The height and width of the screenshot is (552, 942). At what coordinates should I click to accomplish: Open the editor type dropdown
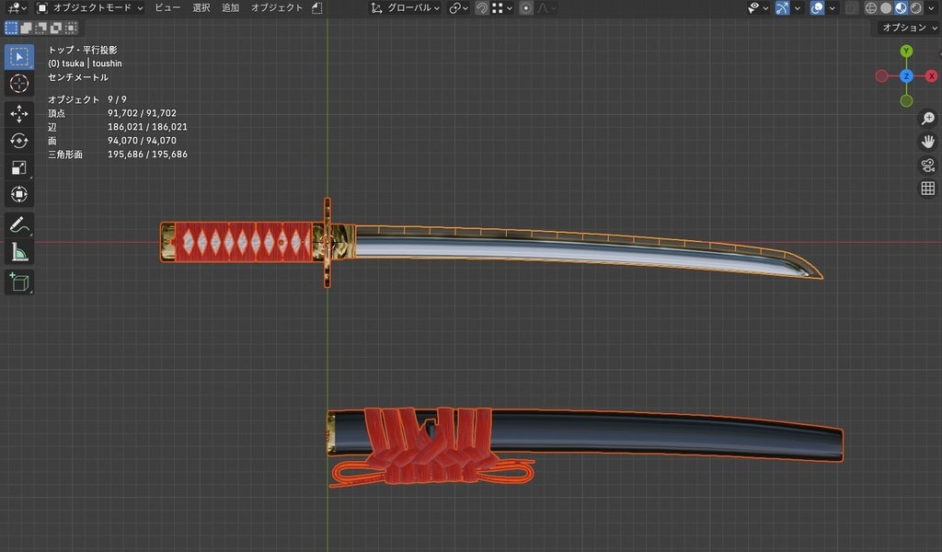(15, 7)
